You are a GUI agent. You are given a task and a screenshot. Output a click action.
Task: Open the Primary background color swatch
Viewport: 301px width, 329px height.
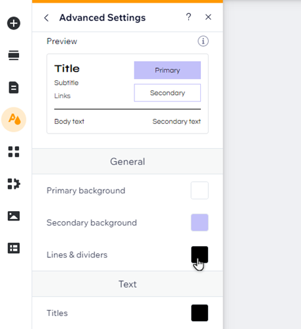click(x=200, y=190)
